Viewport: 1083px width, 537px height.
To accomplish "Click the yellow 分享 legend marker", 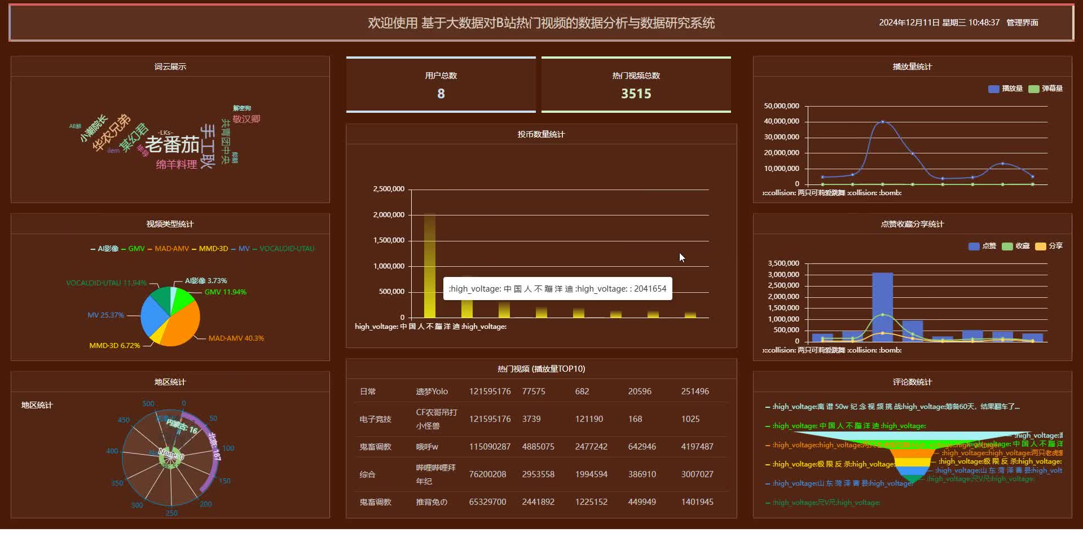I will click(1041, 246).
